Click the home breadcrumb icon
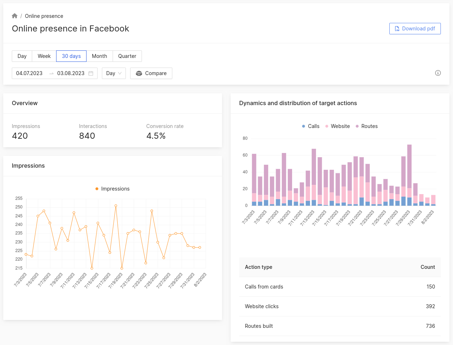Image resolution: width=453 pixels, height=345 pixels. pos(15,16)
